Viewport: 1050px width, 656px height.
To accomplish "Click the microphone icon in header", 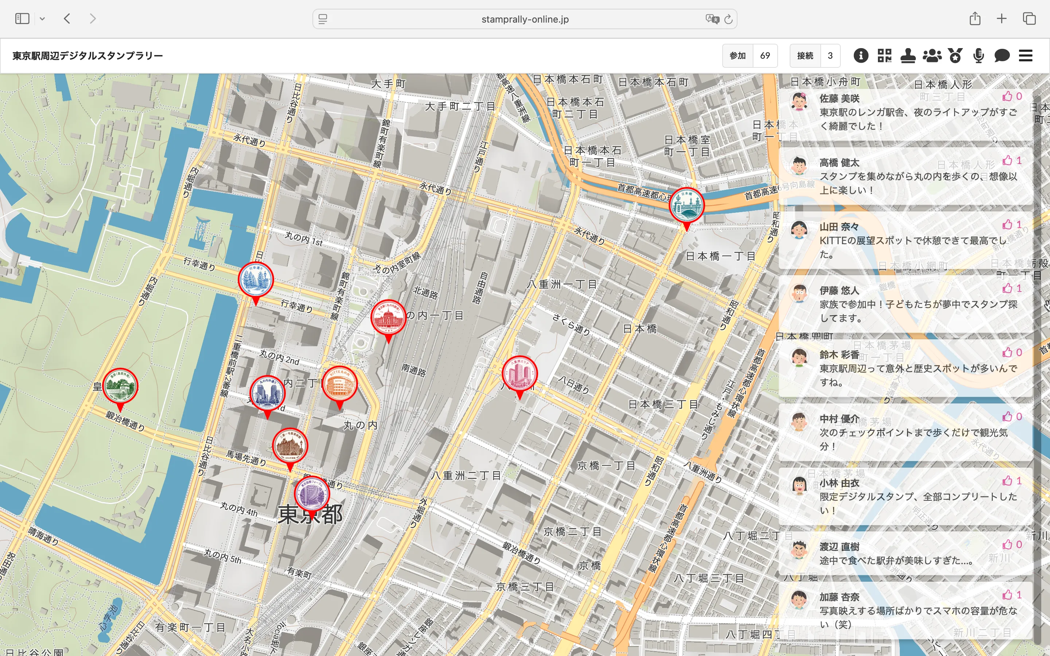I will point(979,55).
